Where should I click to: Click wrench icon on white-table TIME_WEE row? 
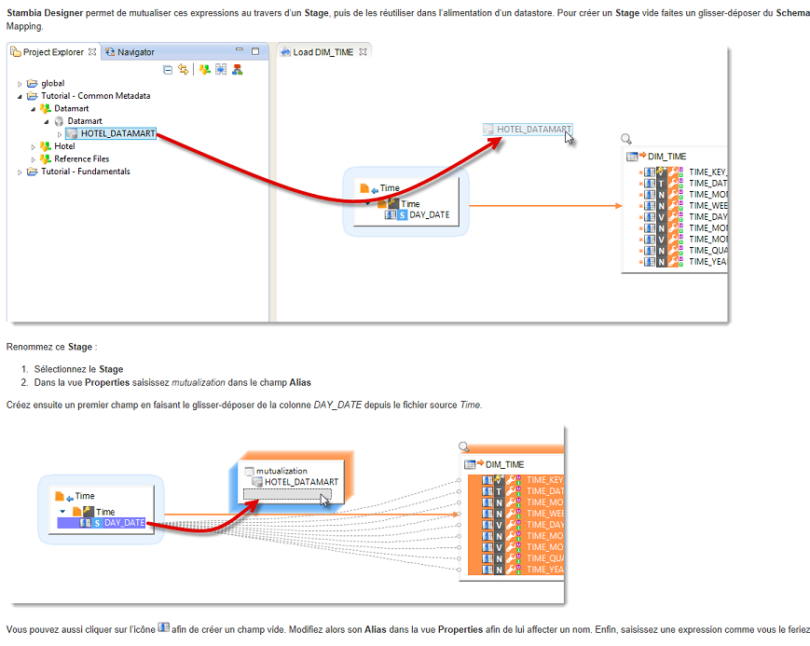[x=673, y=206]
